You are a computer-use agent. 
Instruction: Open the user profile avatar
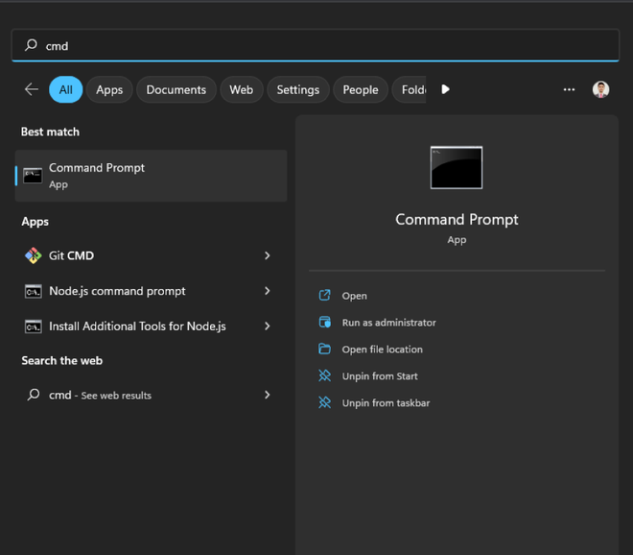(x=600, y=89)
